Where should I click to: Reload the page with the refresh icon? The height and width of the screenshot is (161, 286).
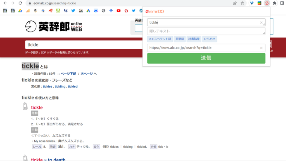point(20,3)
